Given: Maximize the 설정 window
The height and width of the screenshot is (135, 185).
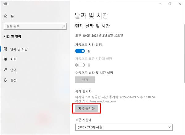Looking at the screenshot, I should coord(170,4).
